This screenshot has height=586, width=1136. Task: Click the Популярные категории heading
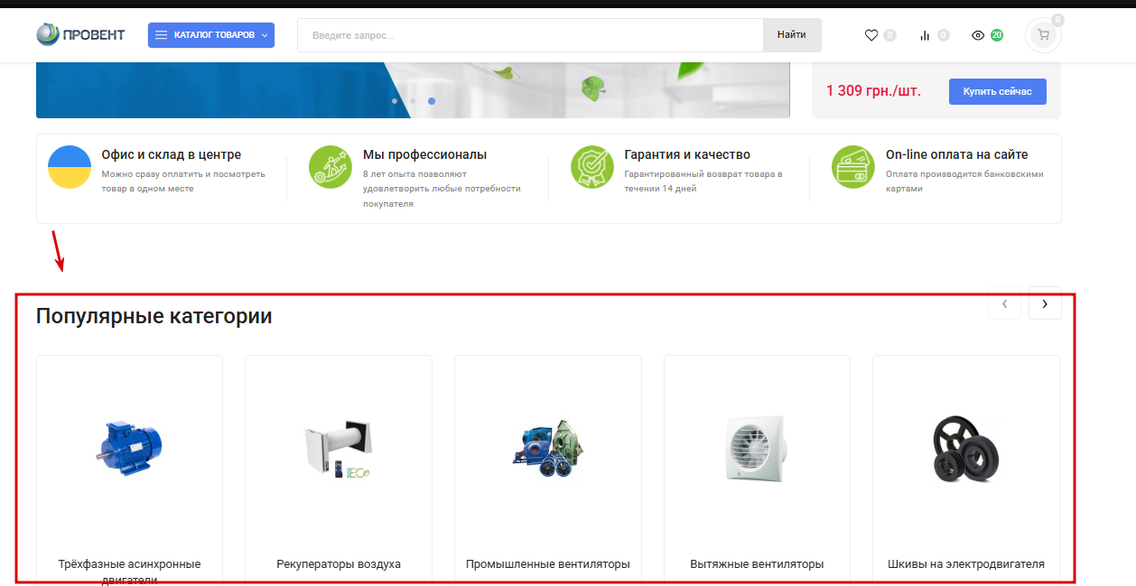pos(154,317)
